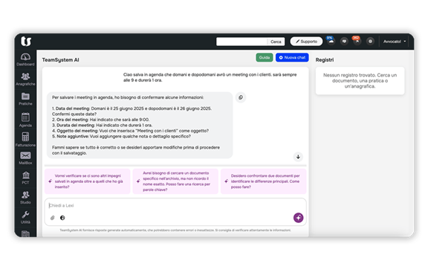428x269 pixels.
Task: Open Fatturazione calculator section
Action: (25, 140)
